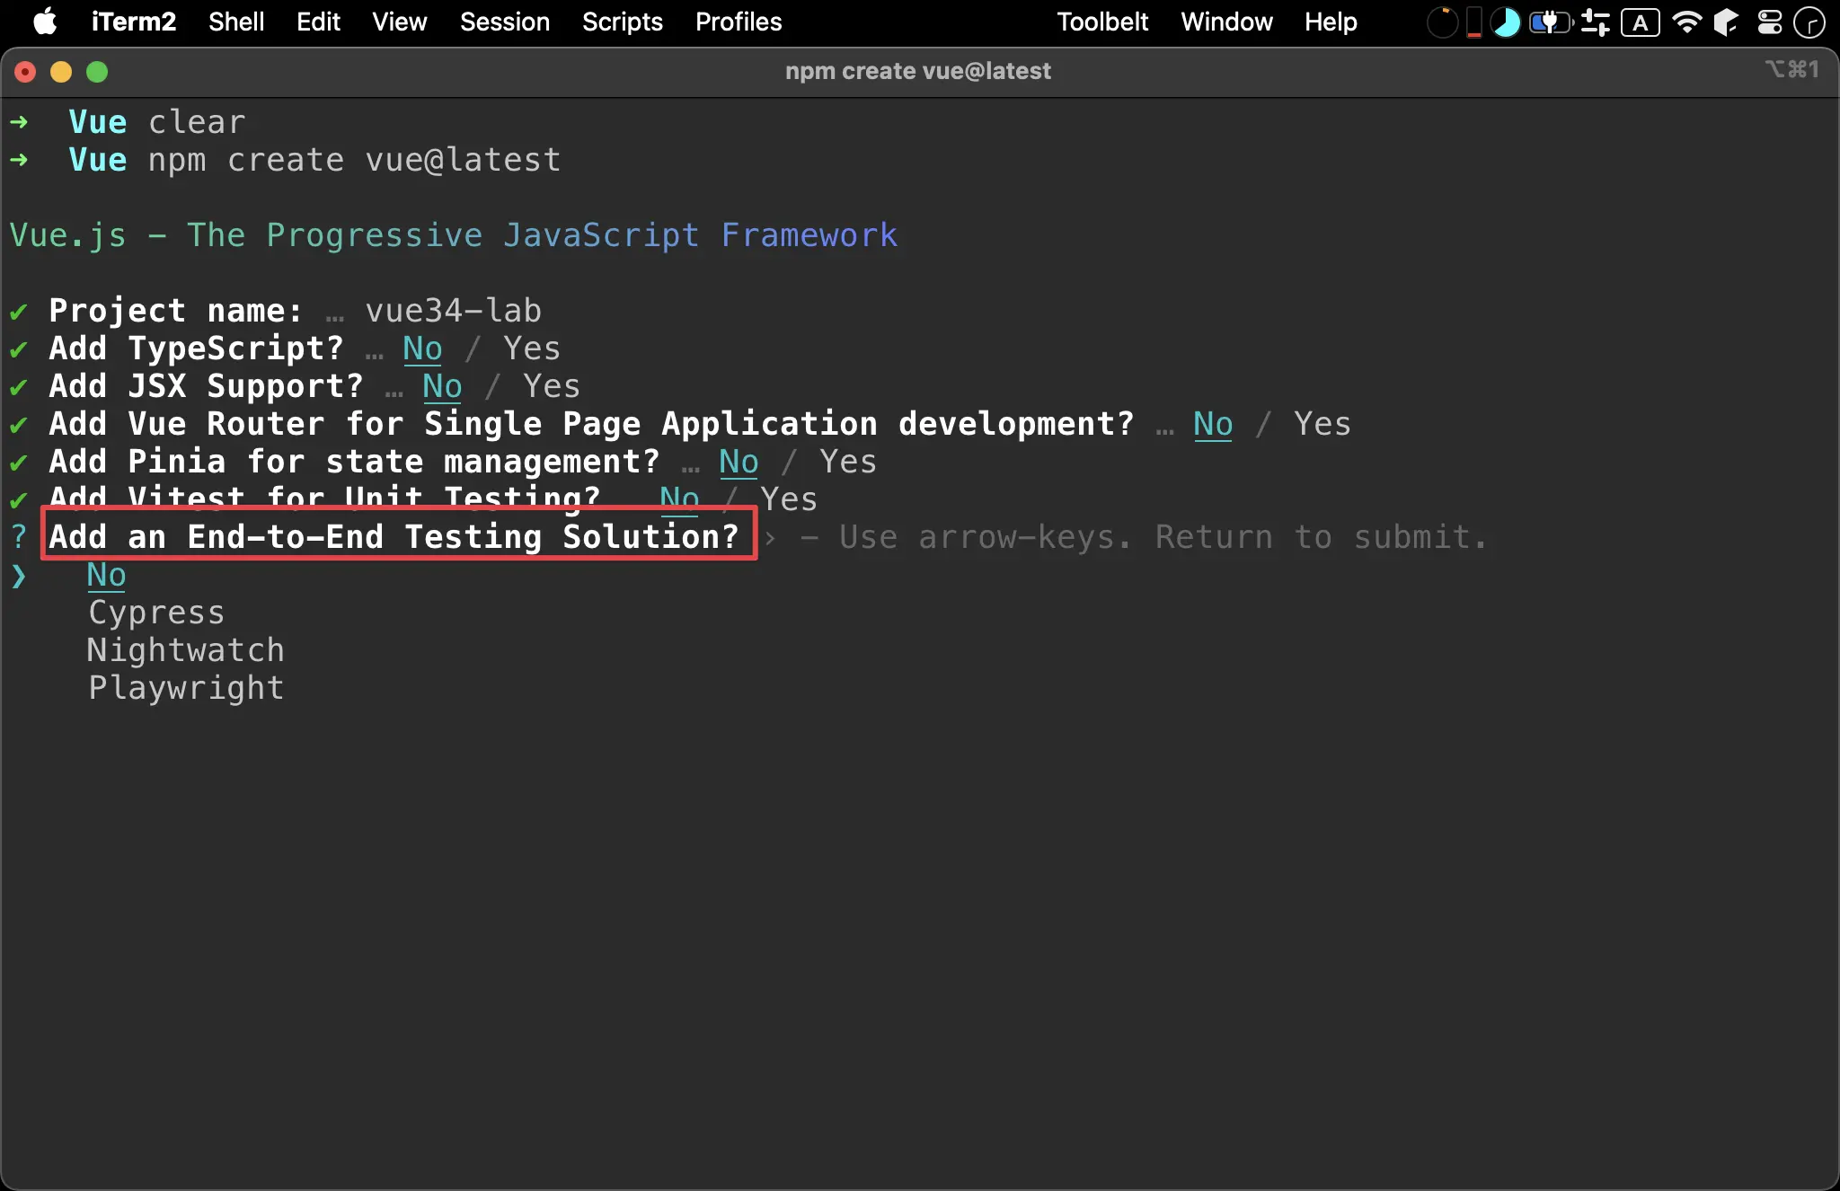The image size is (1840, 1191).
Task: Close the iTerm2 window
Action: click(25, 72)
